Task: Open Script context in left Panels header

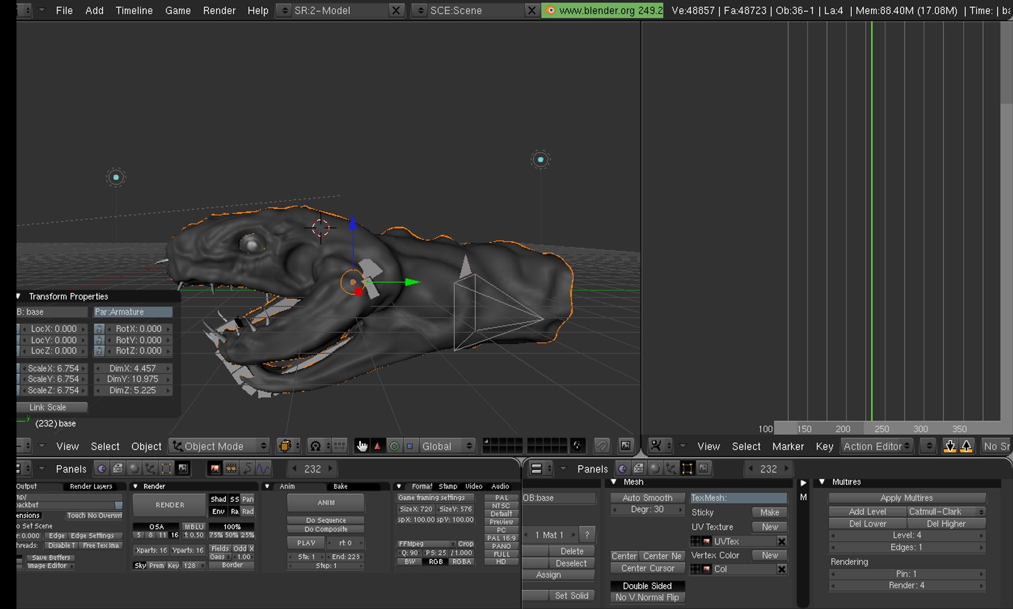Action: (x=117, y=469)
